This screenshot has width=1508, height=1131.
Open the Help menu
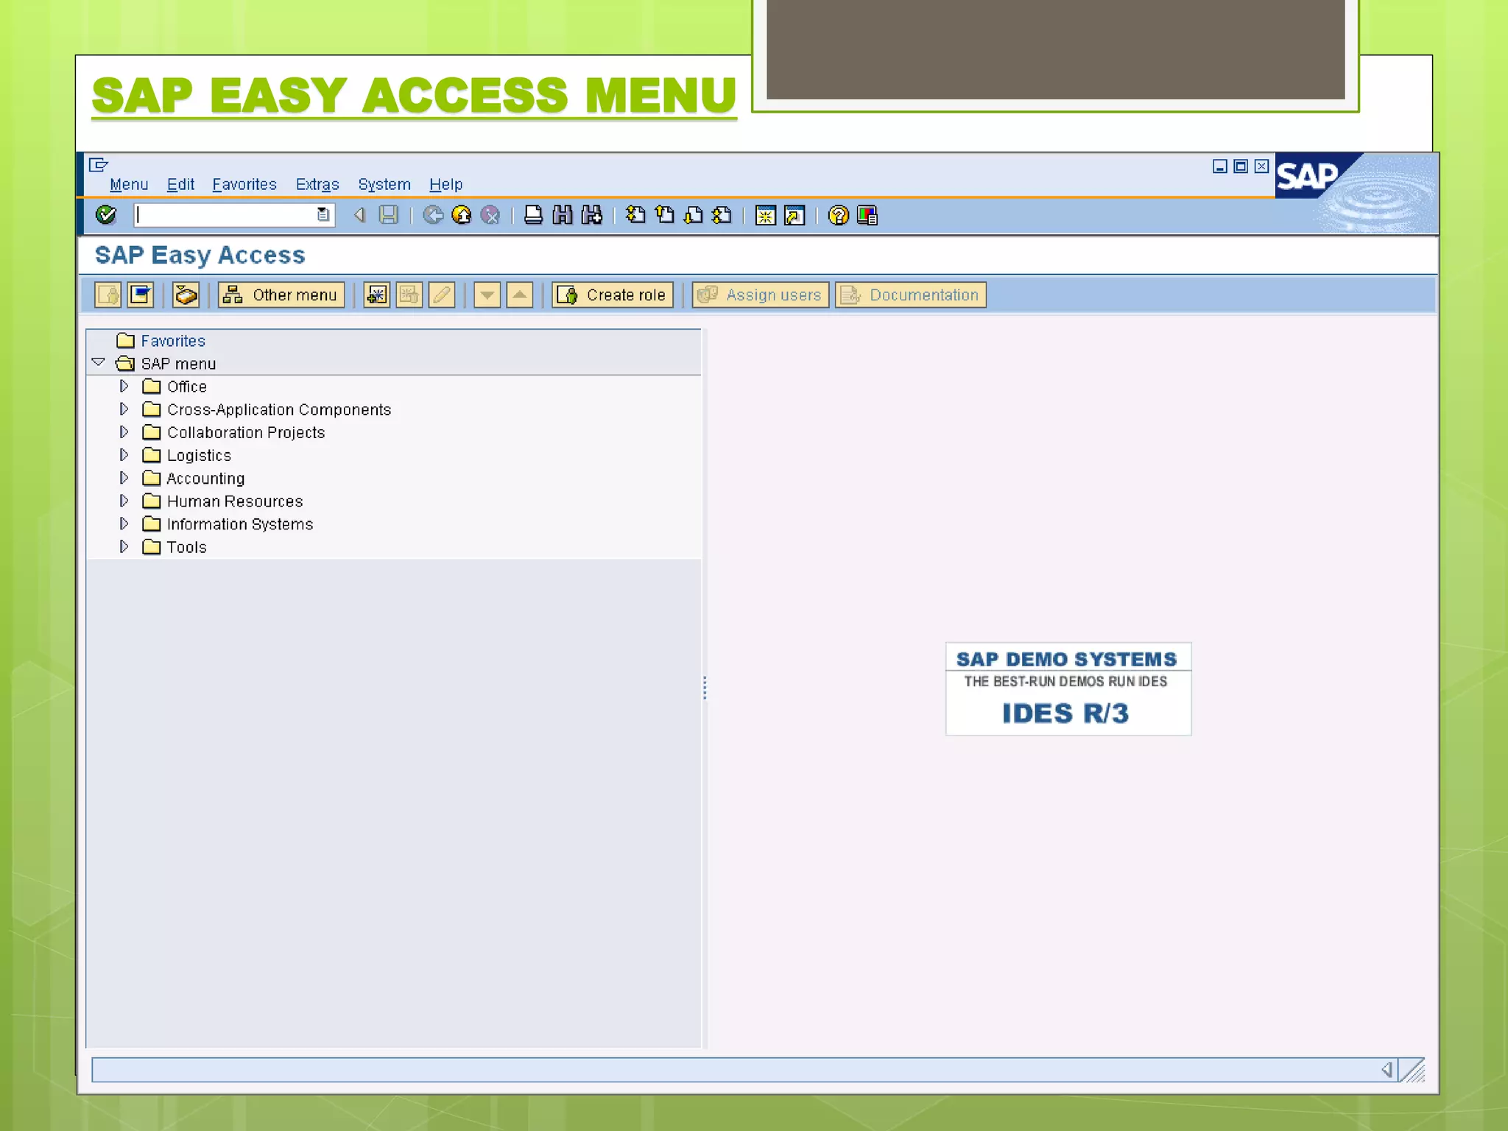445,184
